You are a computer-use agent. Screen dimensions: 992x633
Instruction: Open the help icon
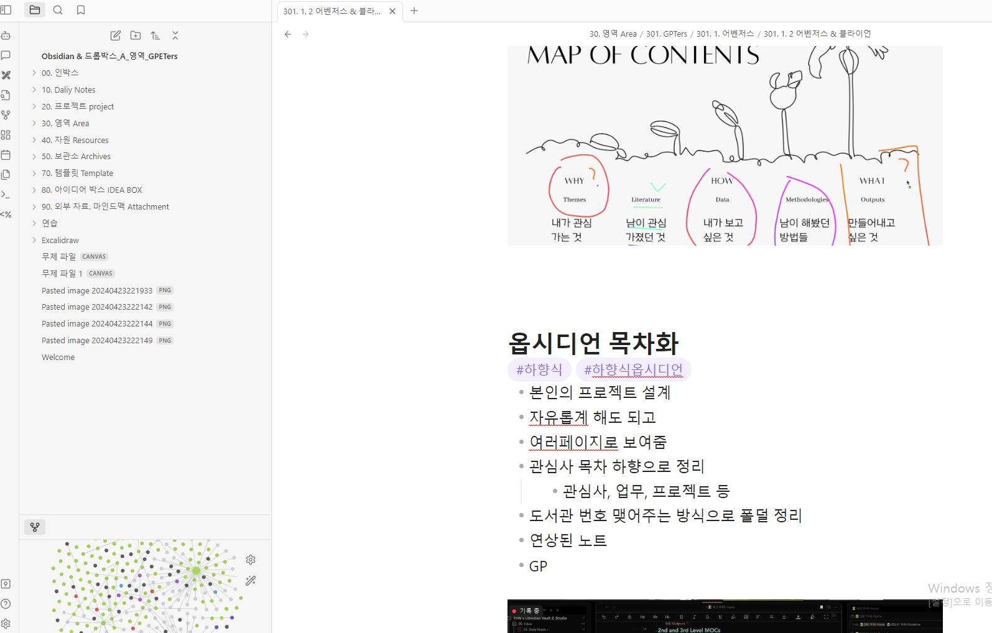point(6,604)
